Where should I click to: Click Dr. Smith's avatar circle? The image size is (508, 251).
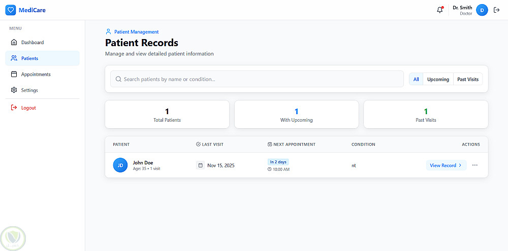point(482,10)
